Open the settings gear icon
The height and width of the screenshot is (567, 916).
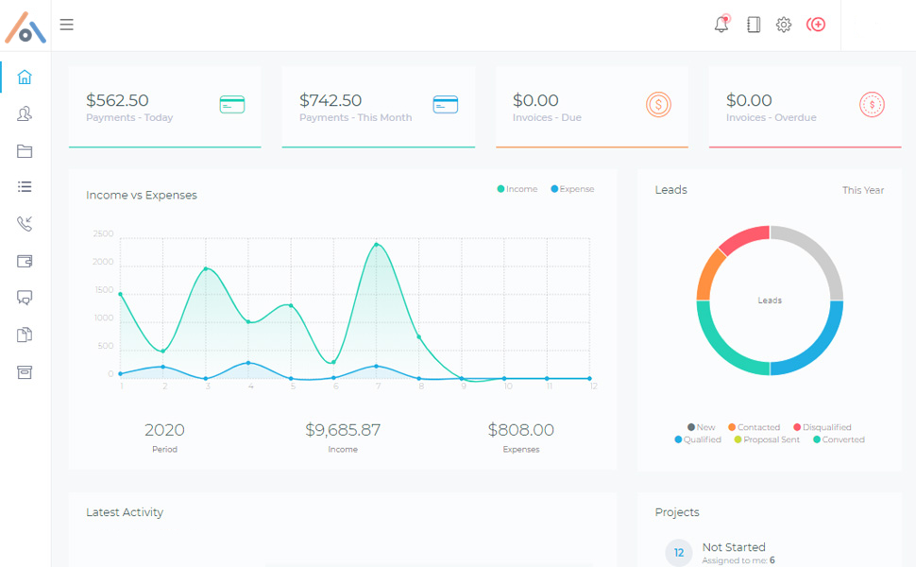coord(784,25)
